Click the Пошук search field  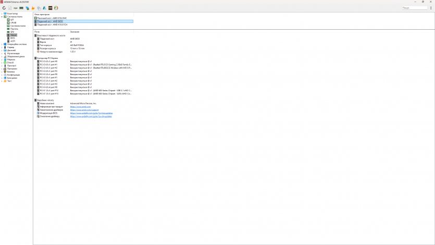click(x=414, y=8)
